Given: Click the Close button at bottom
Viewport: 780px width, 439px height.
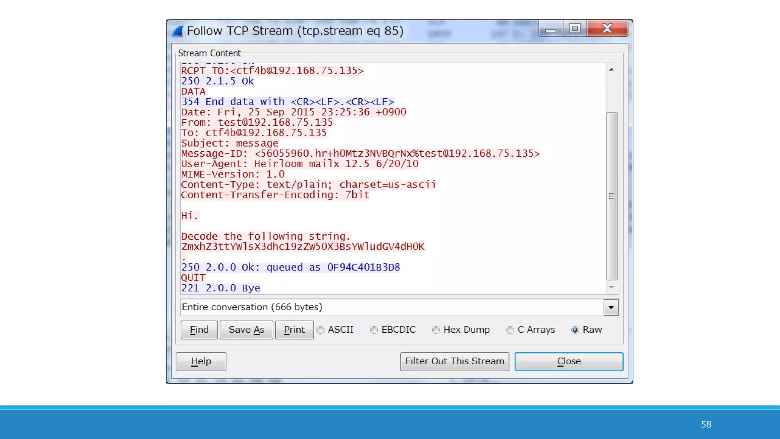Looking at the screenshot, I should point(569,362).
